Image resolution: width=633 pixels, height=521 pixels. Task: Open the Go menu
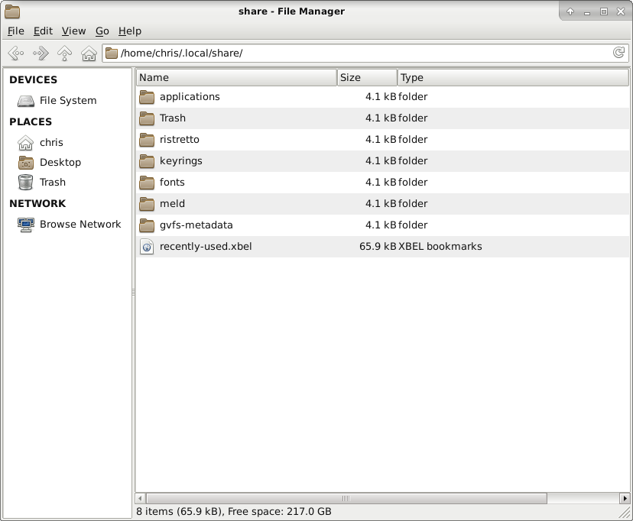(102, 31)
